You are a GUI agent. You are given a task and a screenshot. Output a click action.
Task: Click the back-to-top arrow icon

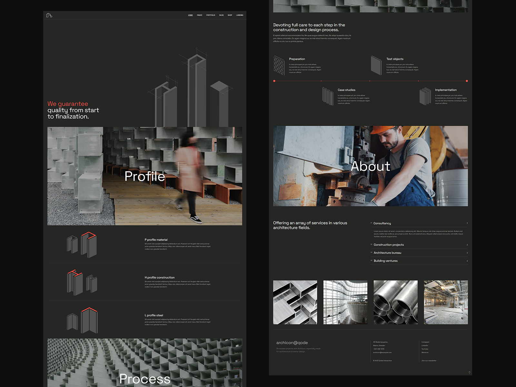pos(470,372)
